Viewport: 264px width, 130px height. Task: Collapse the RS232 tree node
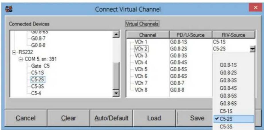pos(14,52)
